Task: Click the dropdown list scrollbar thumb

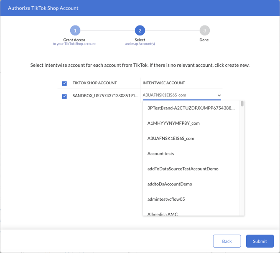Action: [242, 104]
